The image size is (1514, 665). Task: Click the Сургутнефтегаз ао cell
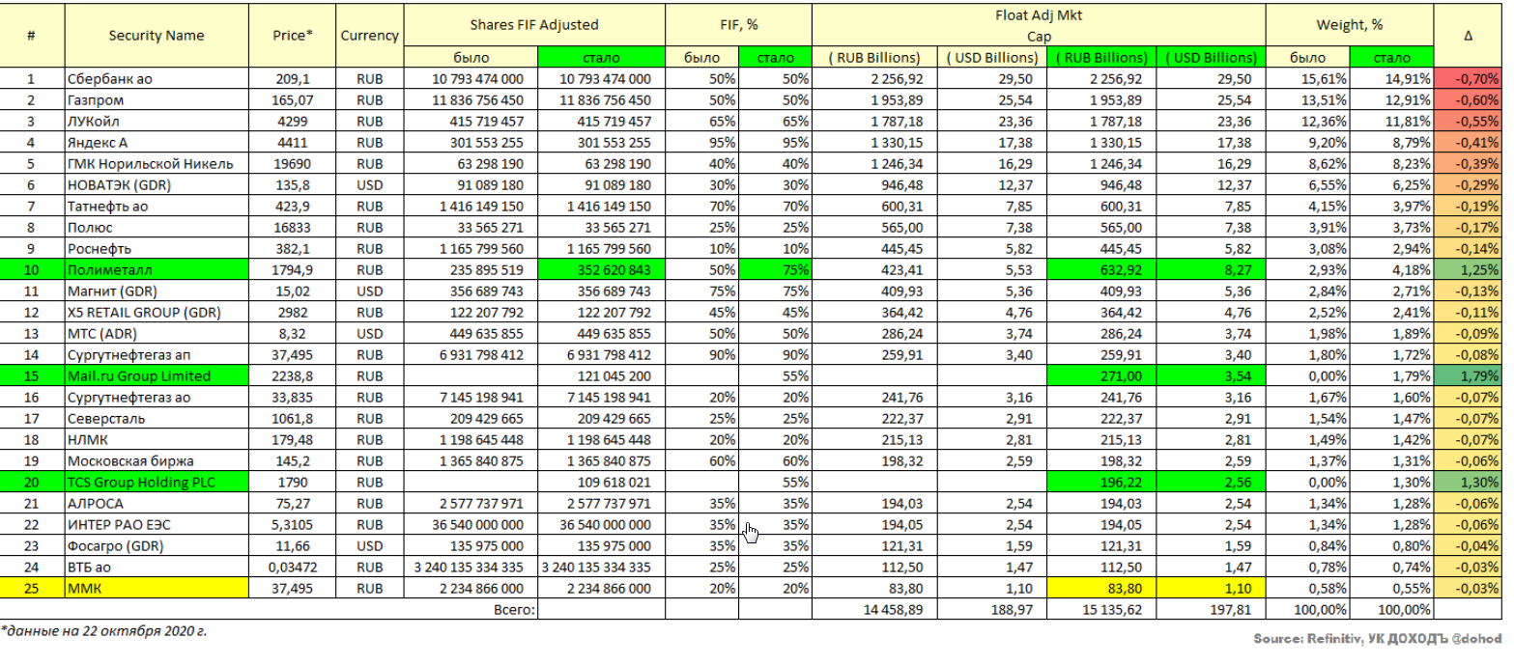tap(156, 397)
